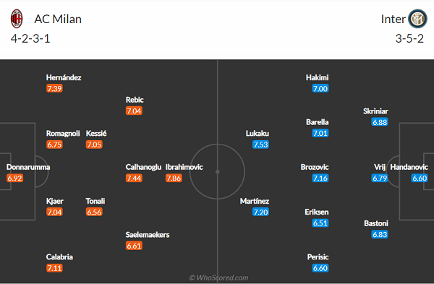Open Donnarumma's player name

28,167
